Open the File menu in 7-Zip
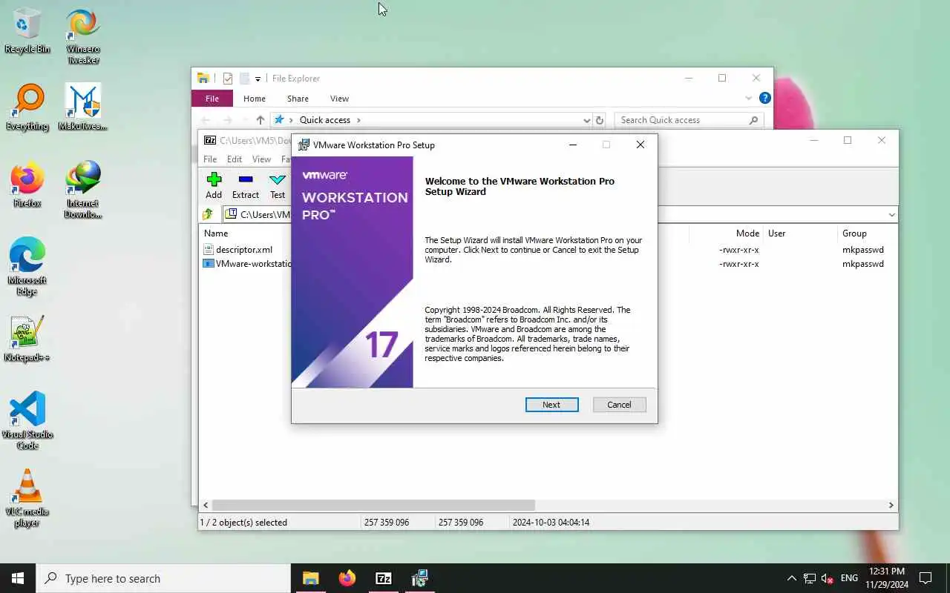The width and height of the screenshot is (950, 593). coord(210,159)
